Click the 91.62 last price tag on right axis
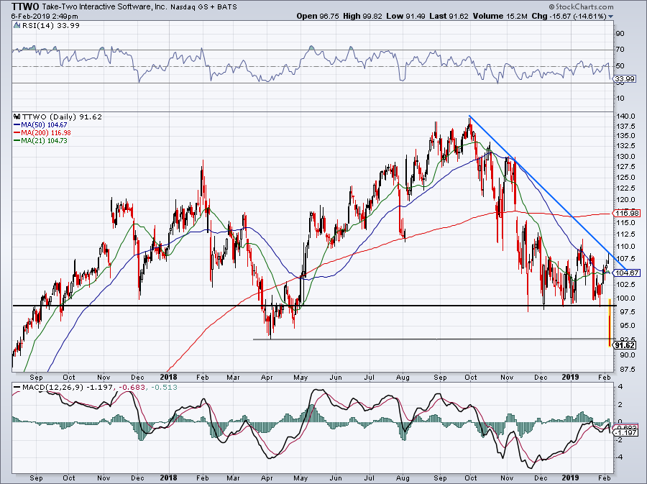The image size is (647, 484). click(x=625, y=345)
